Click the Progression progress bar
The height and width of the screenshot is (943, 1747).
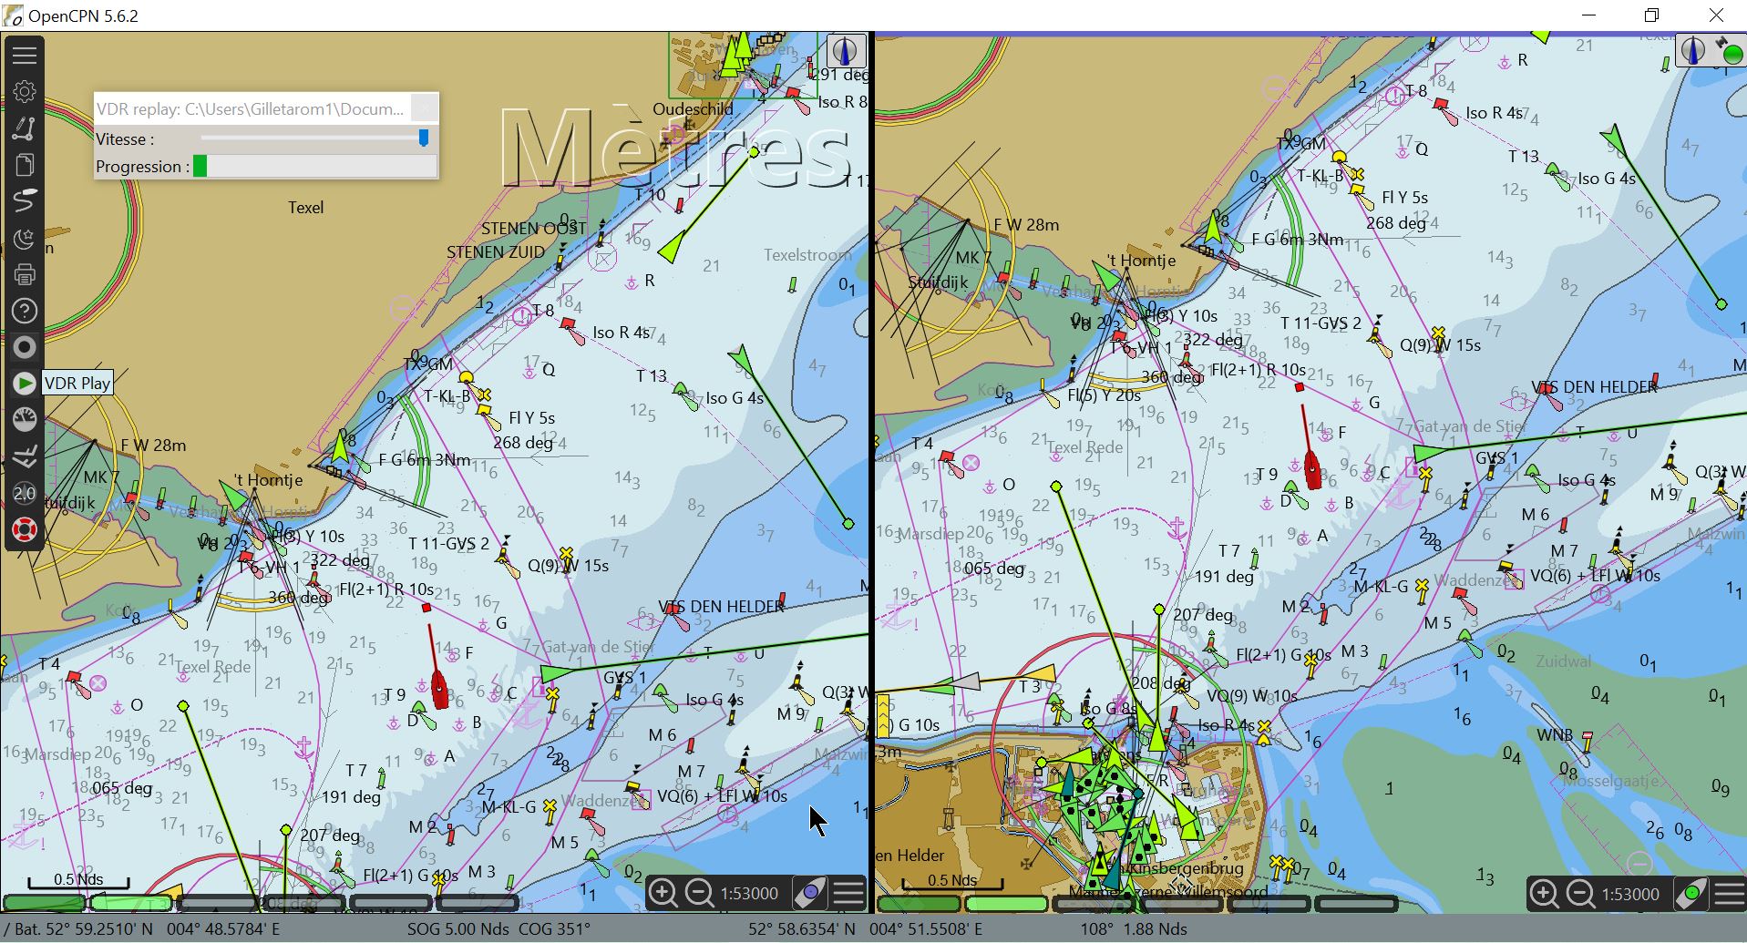(315, 166)
